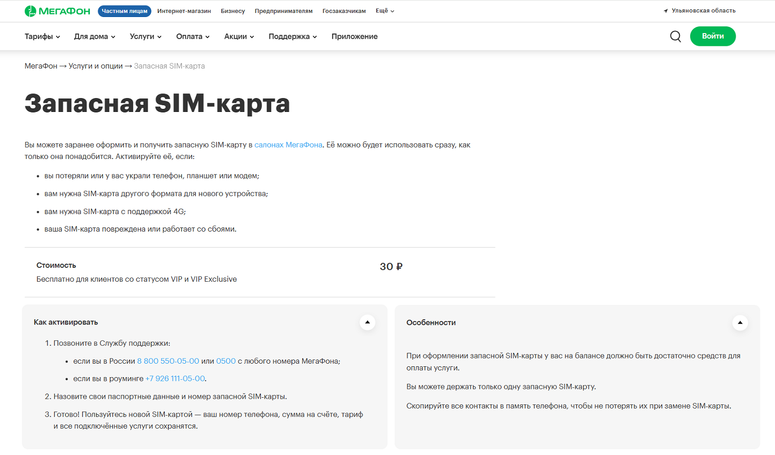Switch to the Бизнесу section

point(233,11)
